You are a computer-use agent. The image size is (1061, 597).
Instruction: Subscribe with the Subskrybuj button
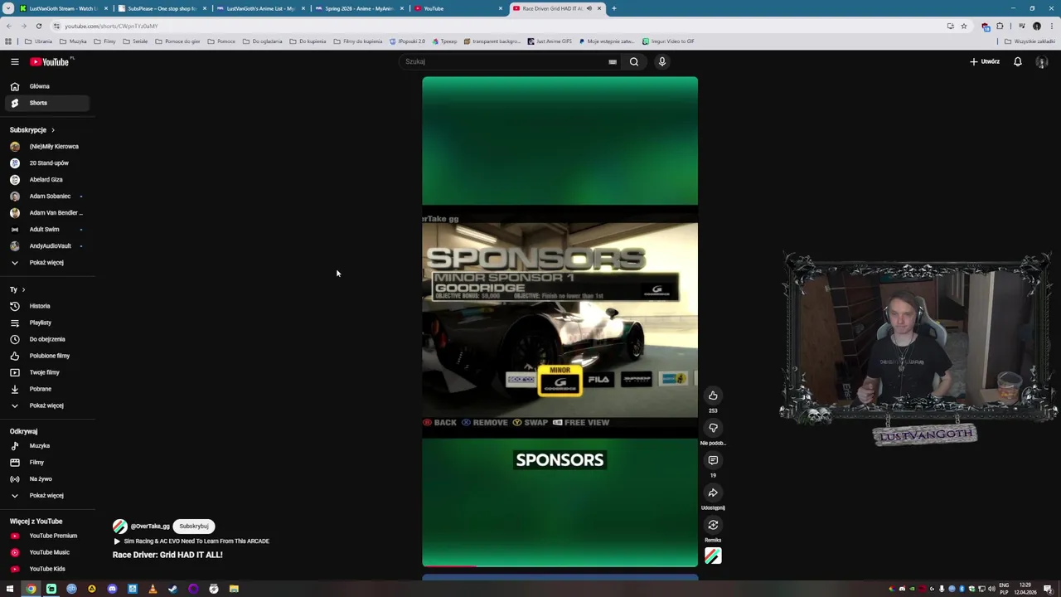194,526
